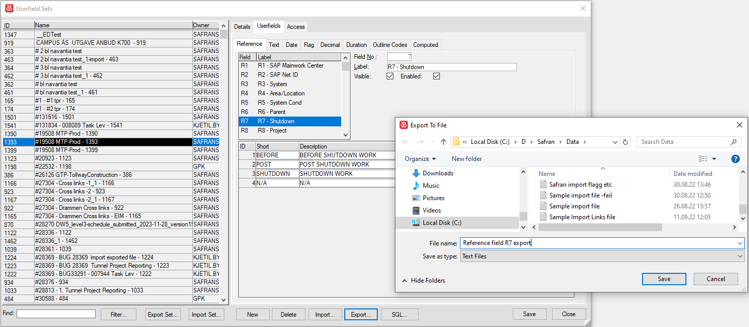The image size is (749, 327).
Task: Click the Back arrow in Export To File dialog
Action: (x=406, y=142)
